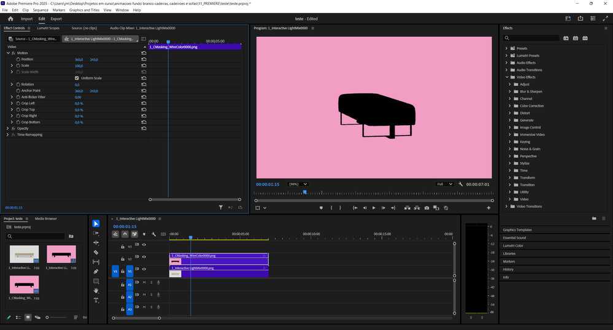Toggle Snap in Timeline
This screenshot has width=613, height=330.
coord(125,234)
